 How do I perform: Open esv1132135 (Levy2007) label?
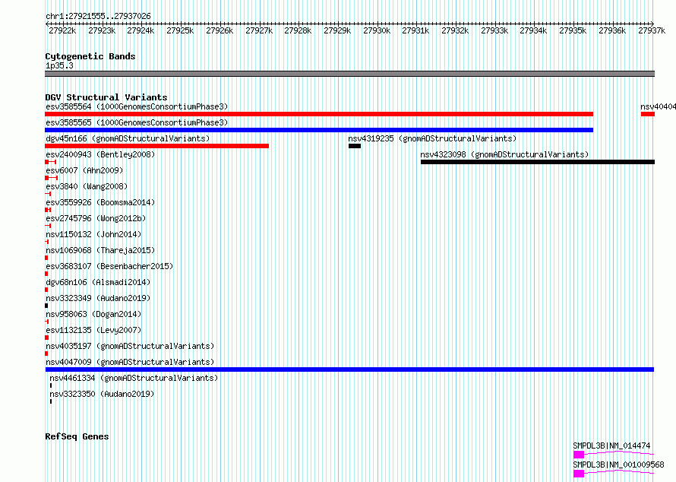(93, 330)
